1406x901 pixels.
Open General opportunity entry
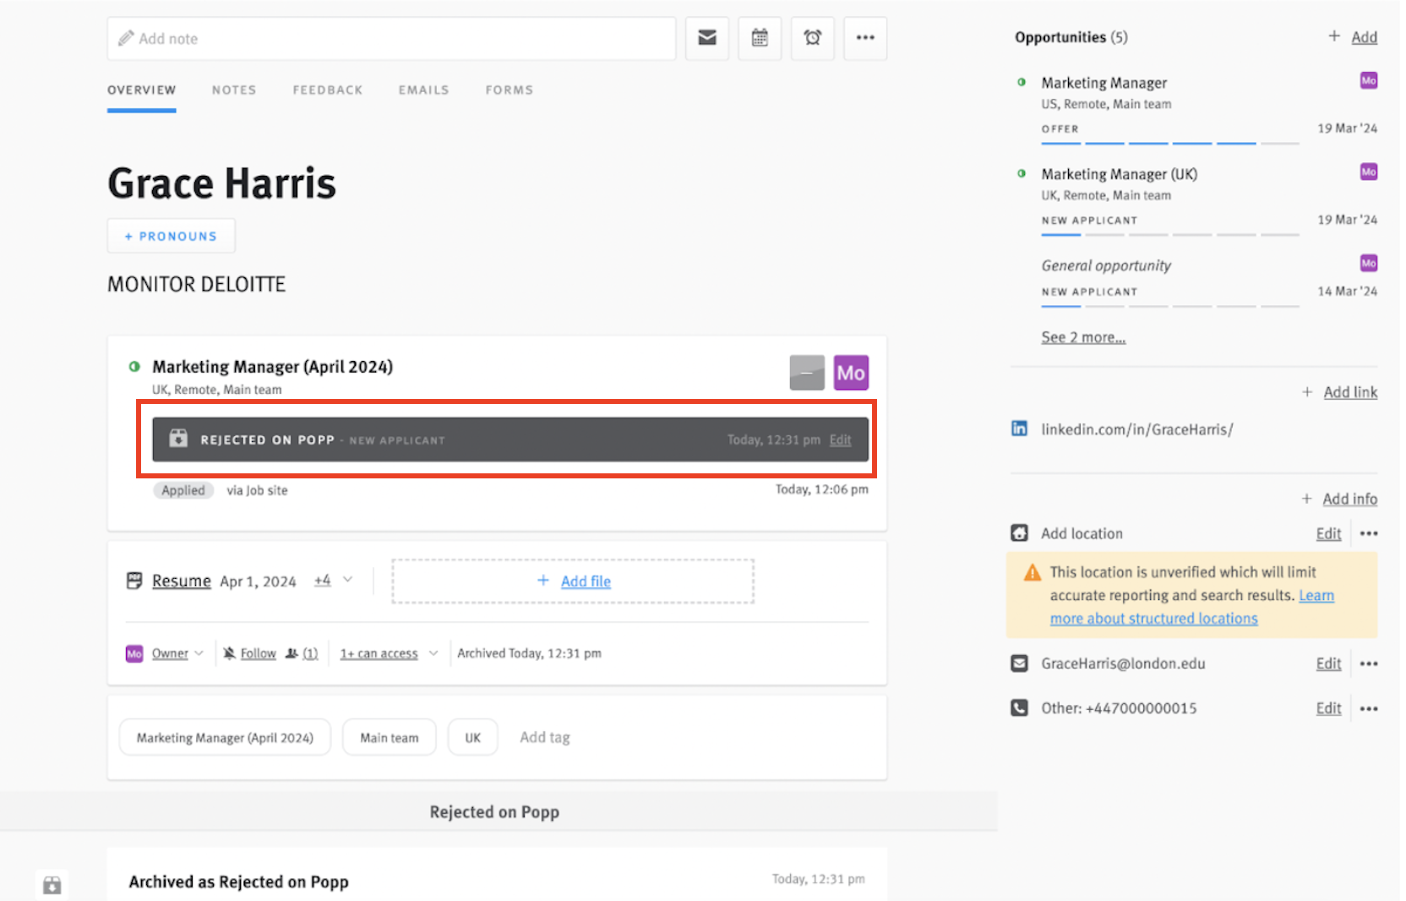1106,265
